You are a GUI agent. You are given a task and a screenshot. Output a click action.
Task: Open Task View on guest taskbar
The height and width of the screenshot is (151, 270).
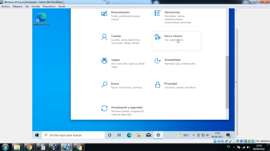tap(119, 135)
